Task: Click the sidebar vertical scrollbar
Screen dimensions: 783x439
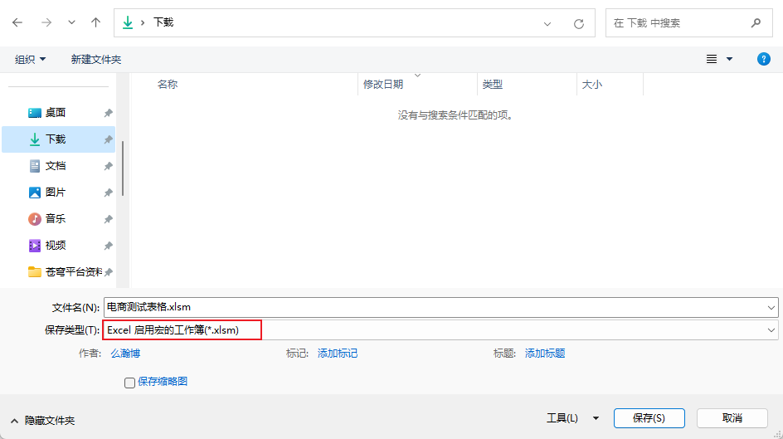Action: pyautogui.click(x=123, y=168)
